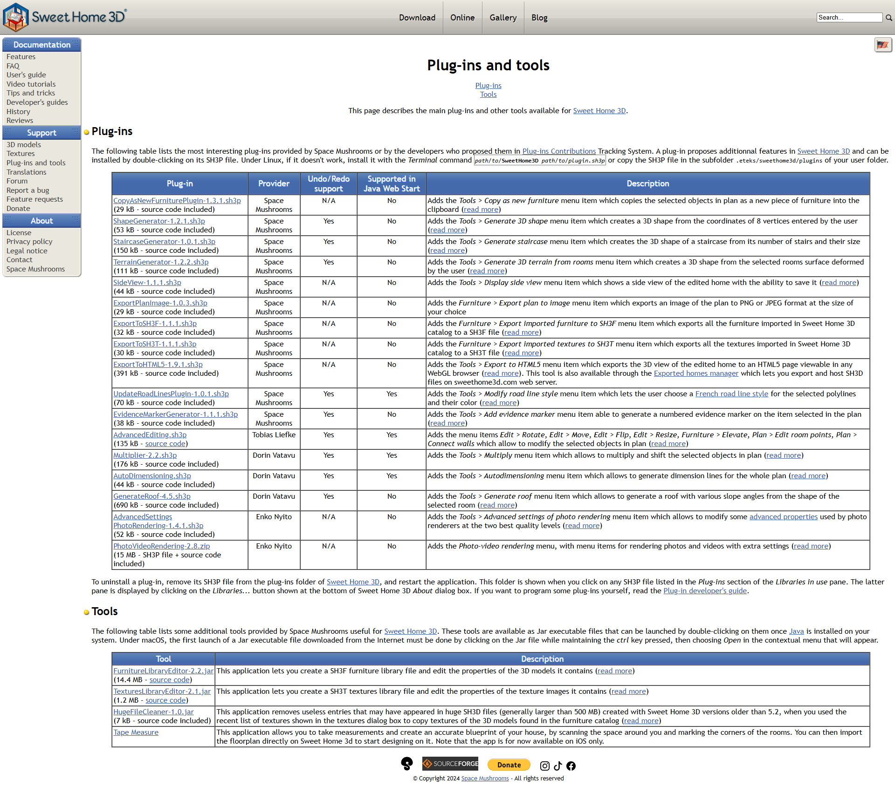Open the Blog menu item
The image size is (895, 786).
[x=539, y=18]
